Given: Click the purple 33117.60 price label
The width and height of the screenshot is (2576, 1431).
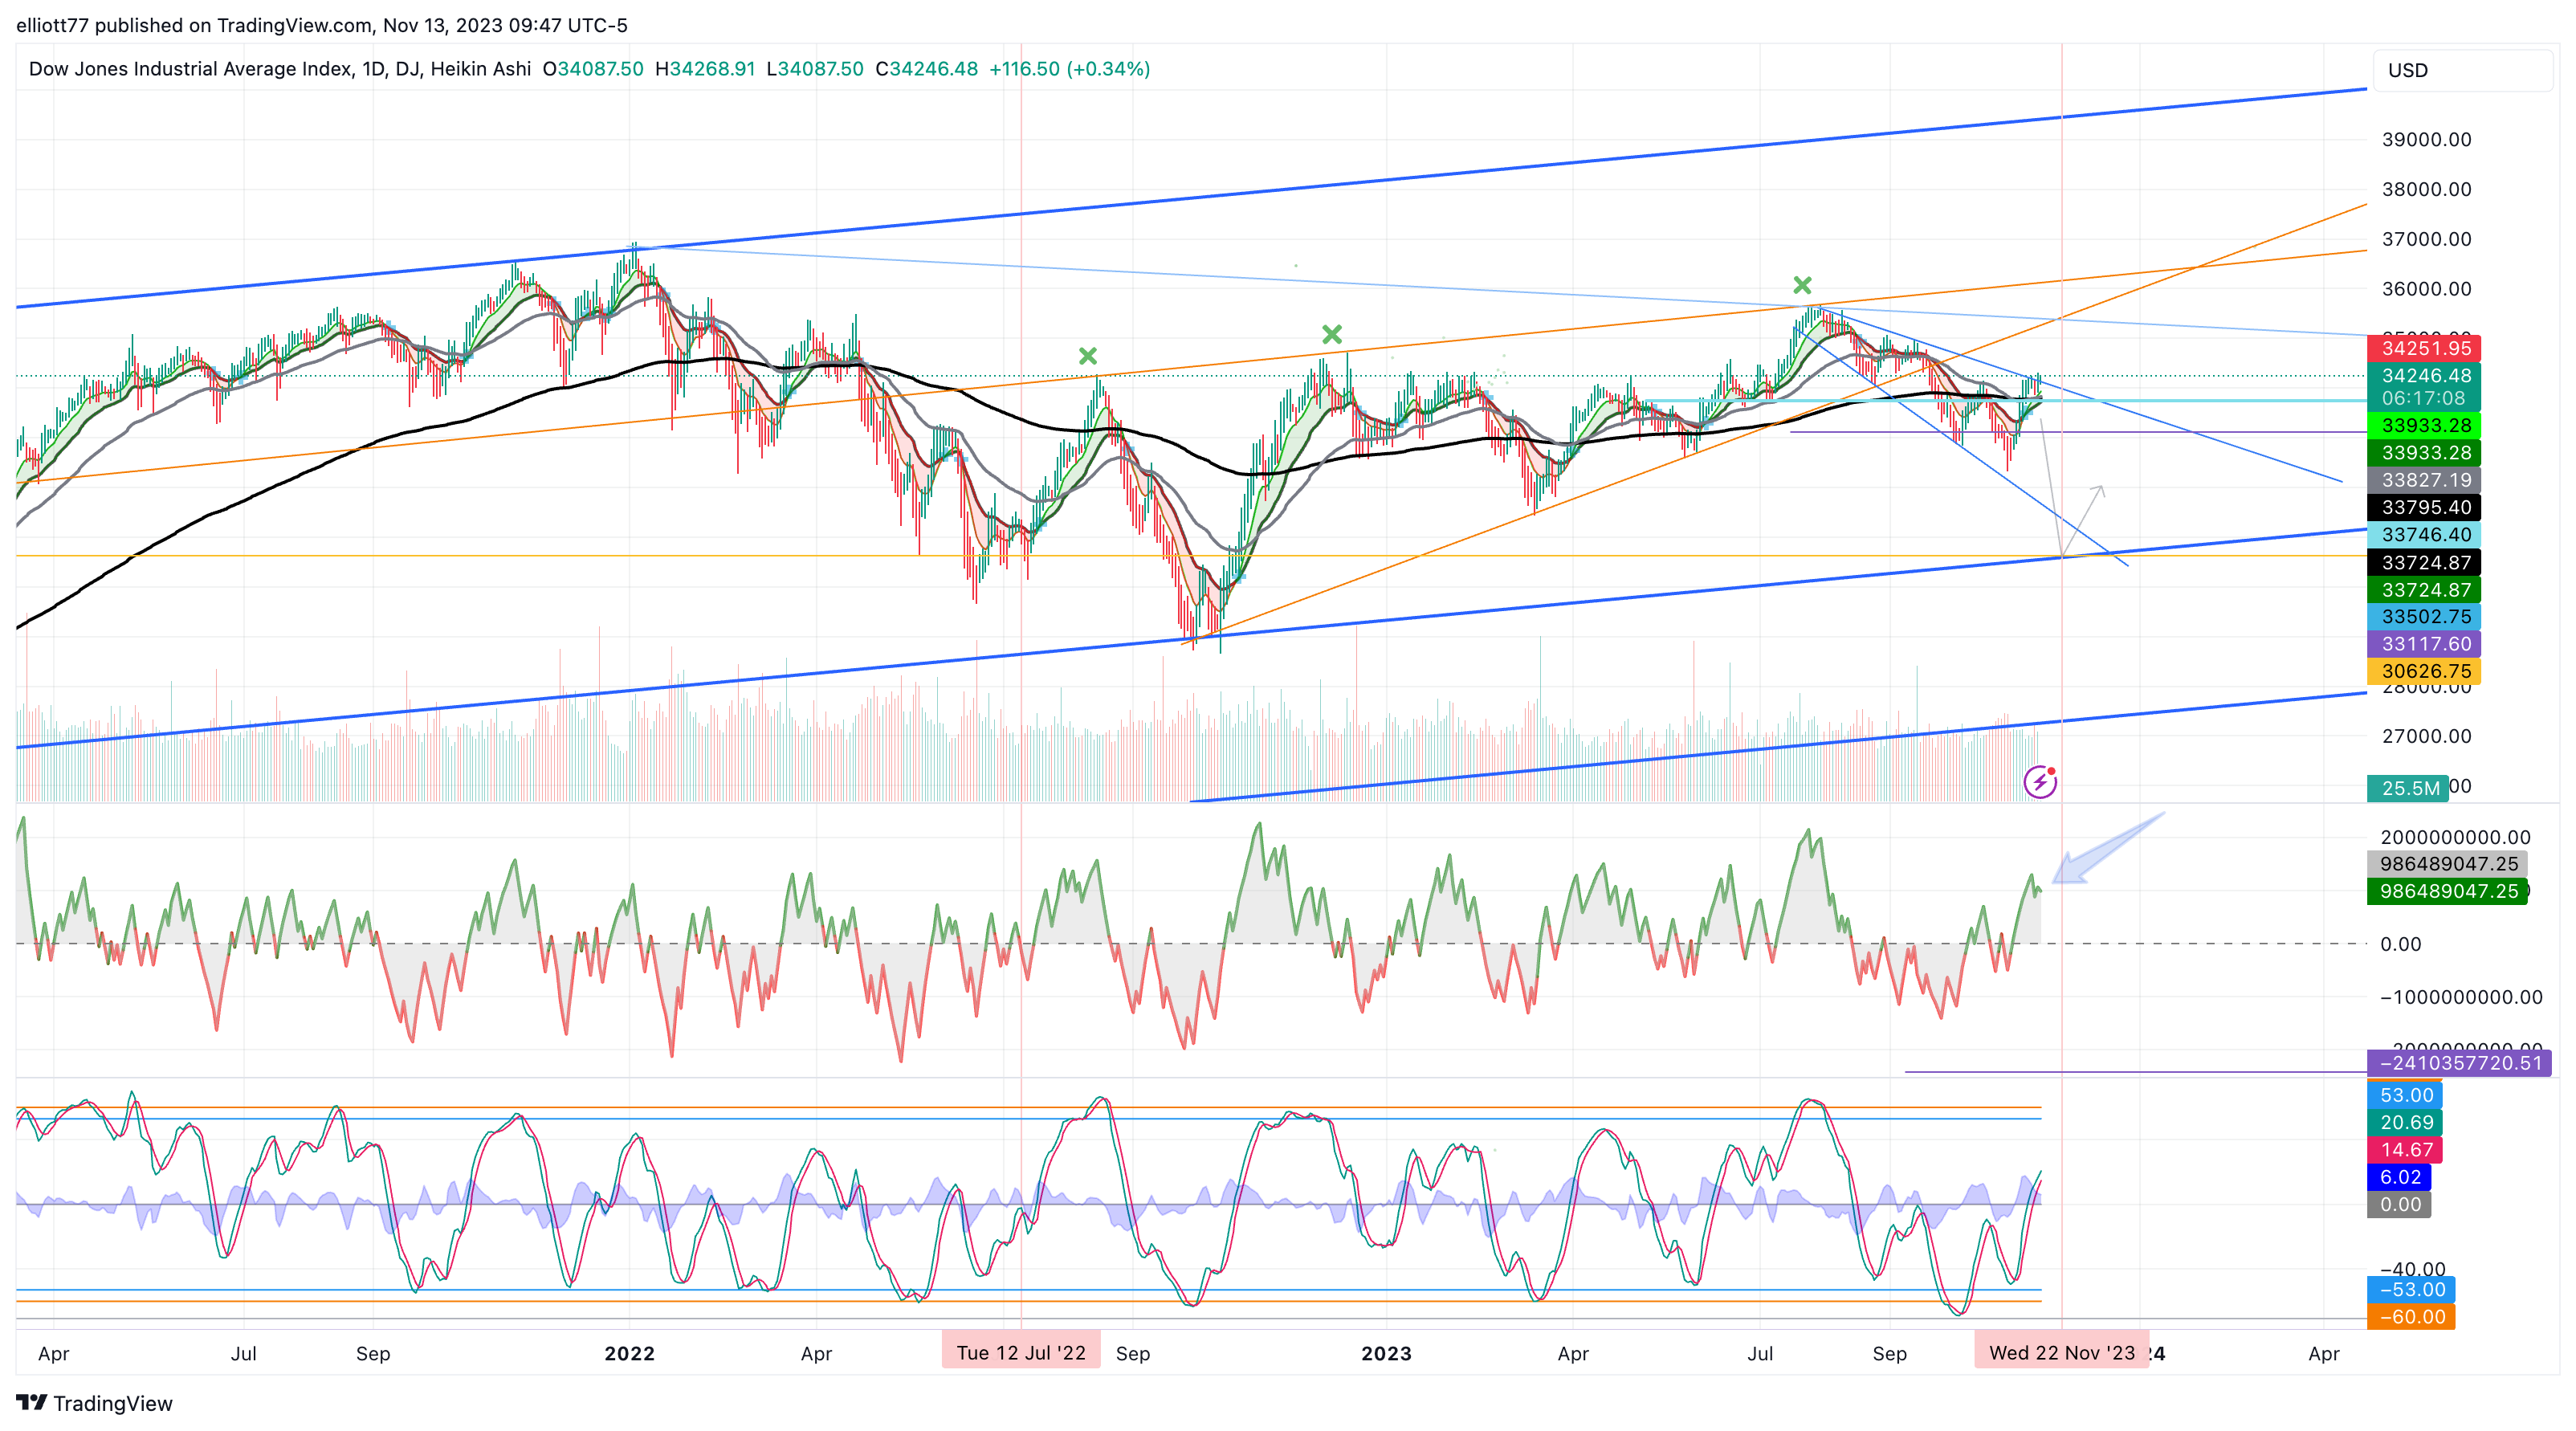Looking at the screenshot, I should [2424, 644].
